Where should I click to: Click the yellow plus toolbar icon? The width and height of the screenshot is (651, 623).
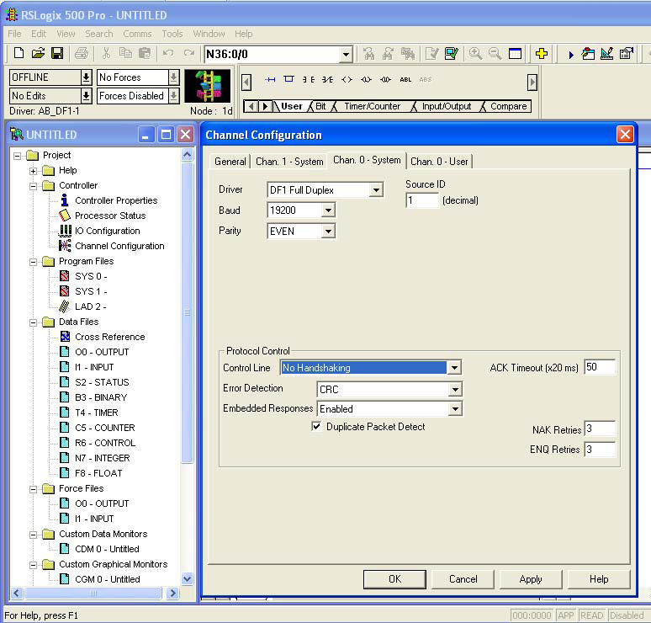pos(542,53)
